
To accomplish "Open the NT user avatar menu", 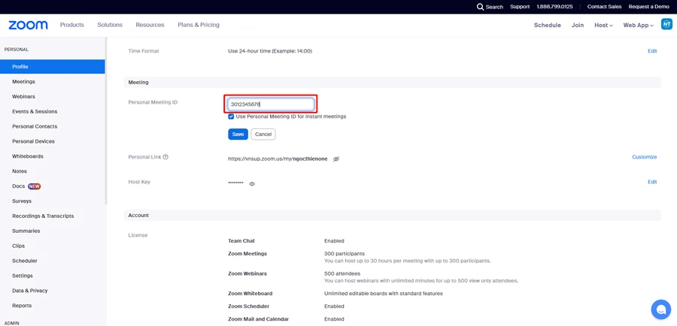I will click(666, 24).
